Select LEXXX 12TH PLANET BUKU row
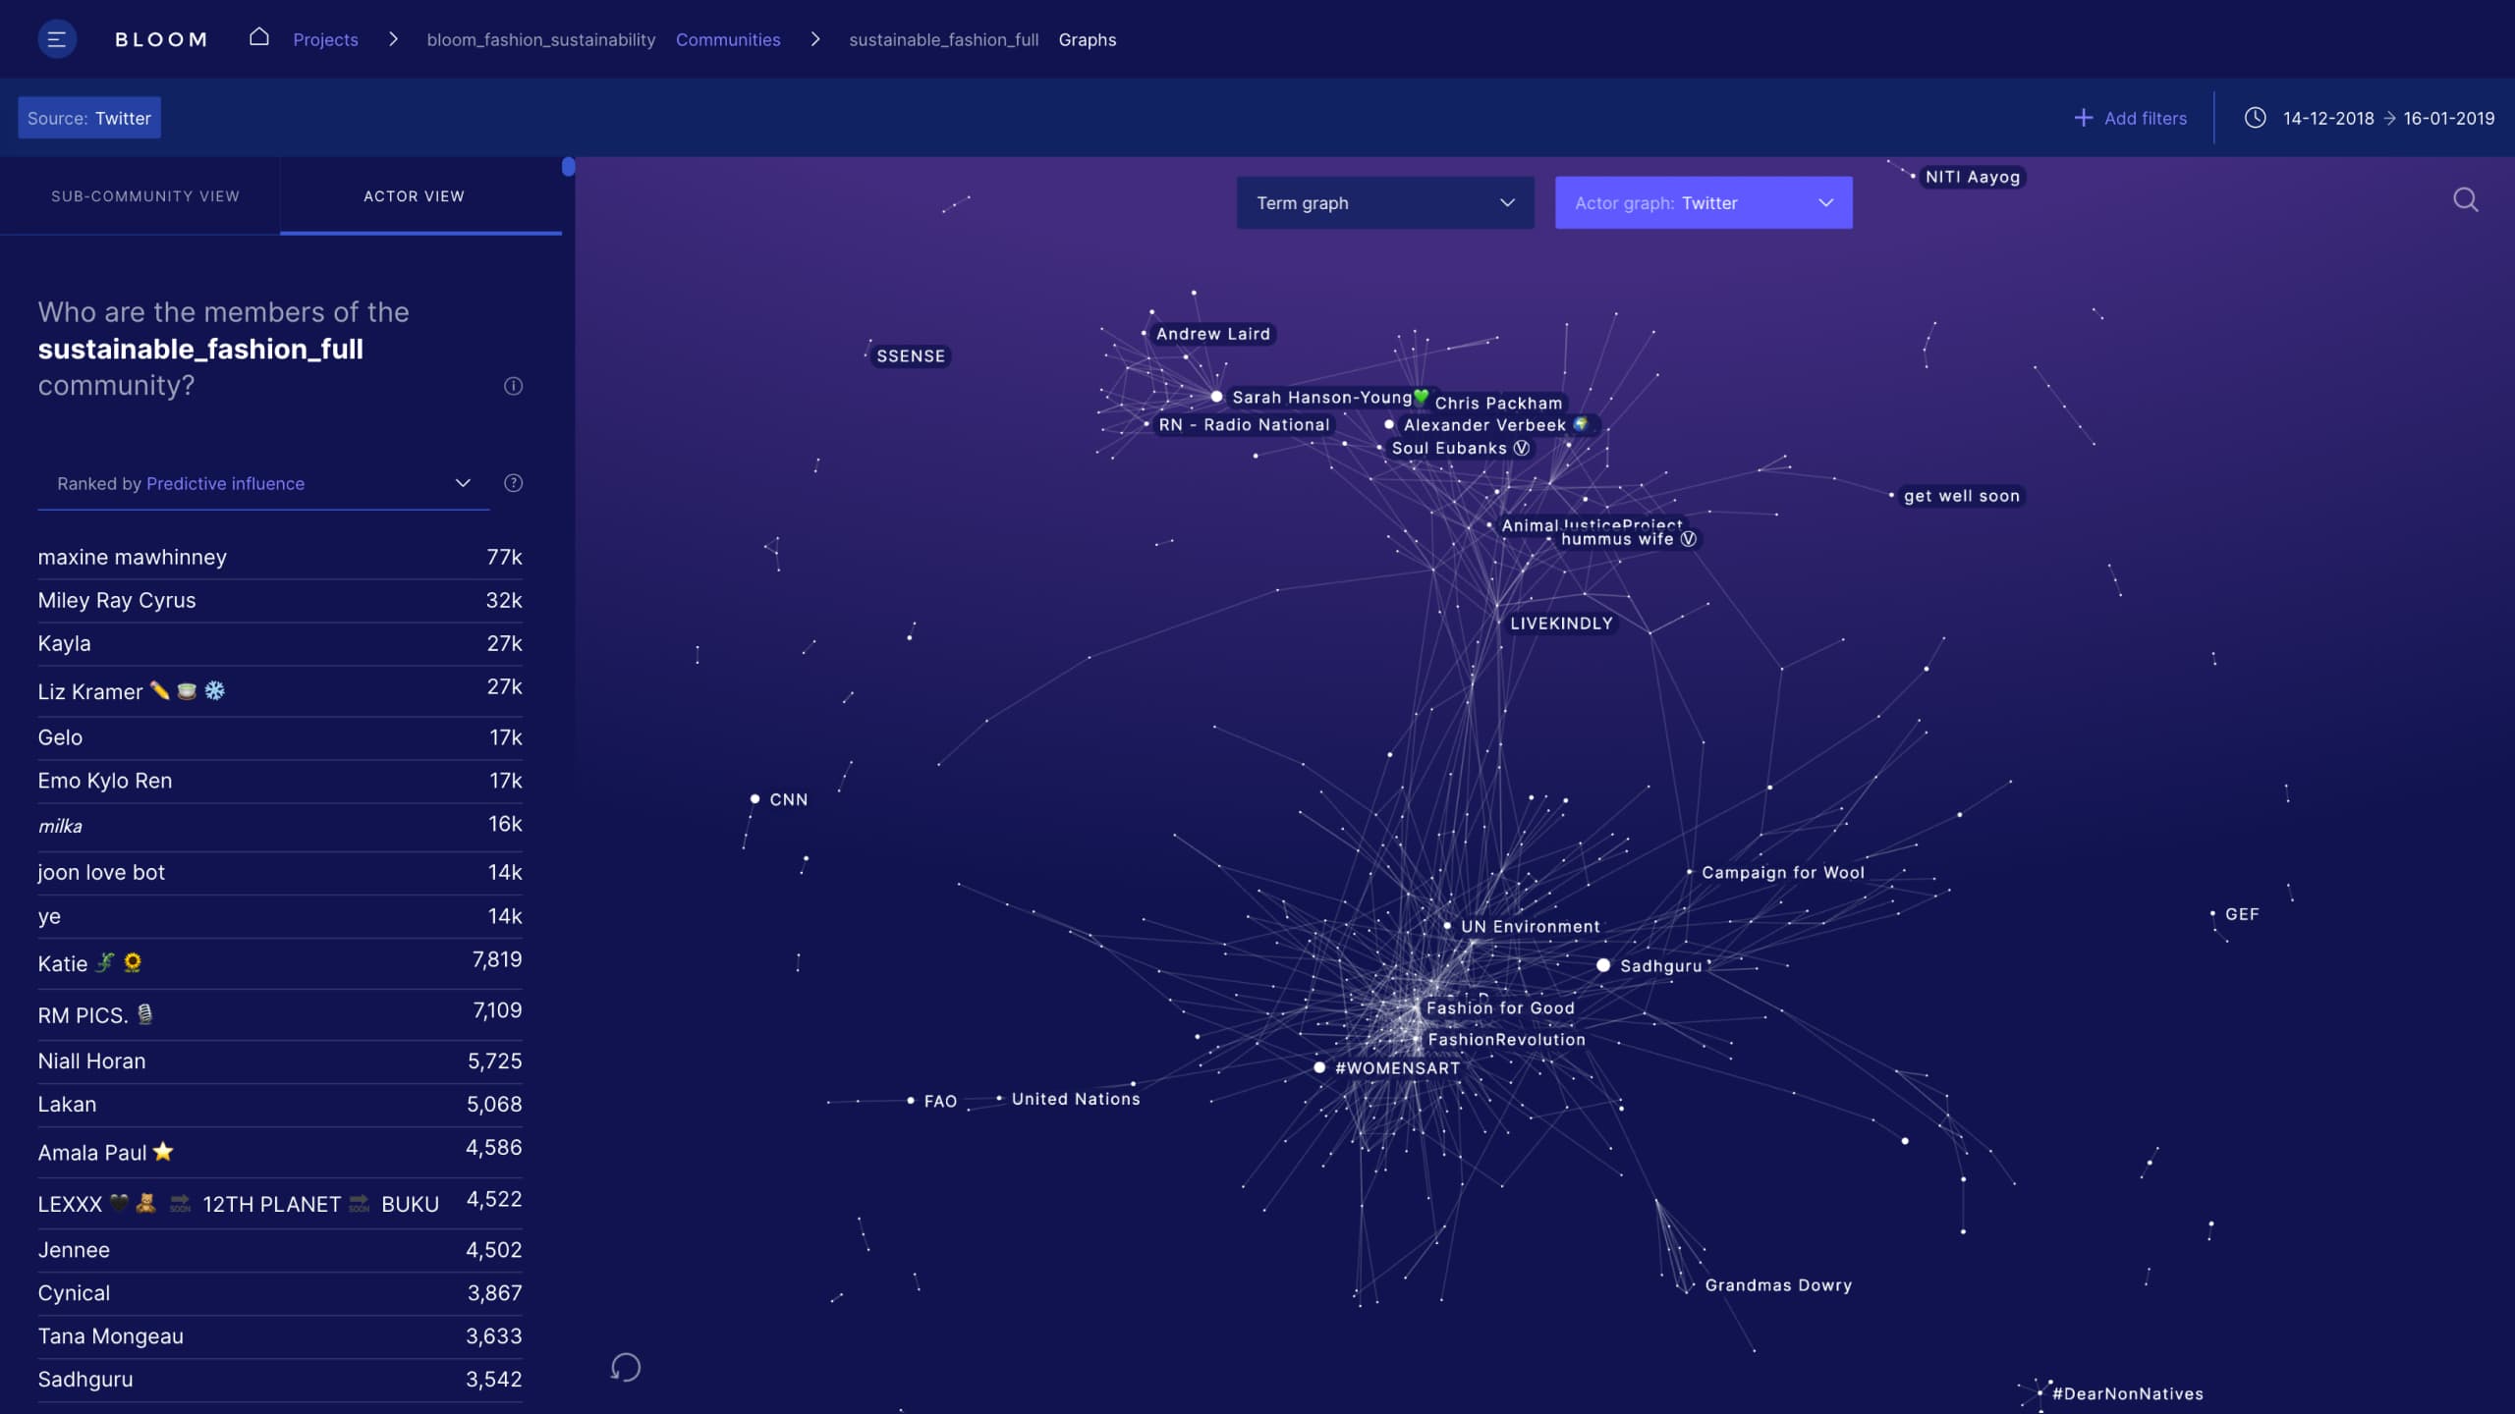 (280, 1203)
